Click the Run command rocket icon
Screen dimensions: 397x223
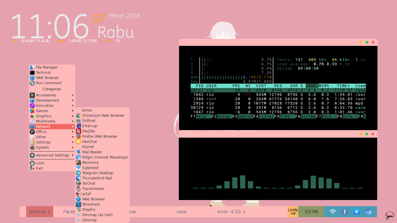tap(32, 83)
